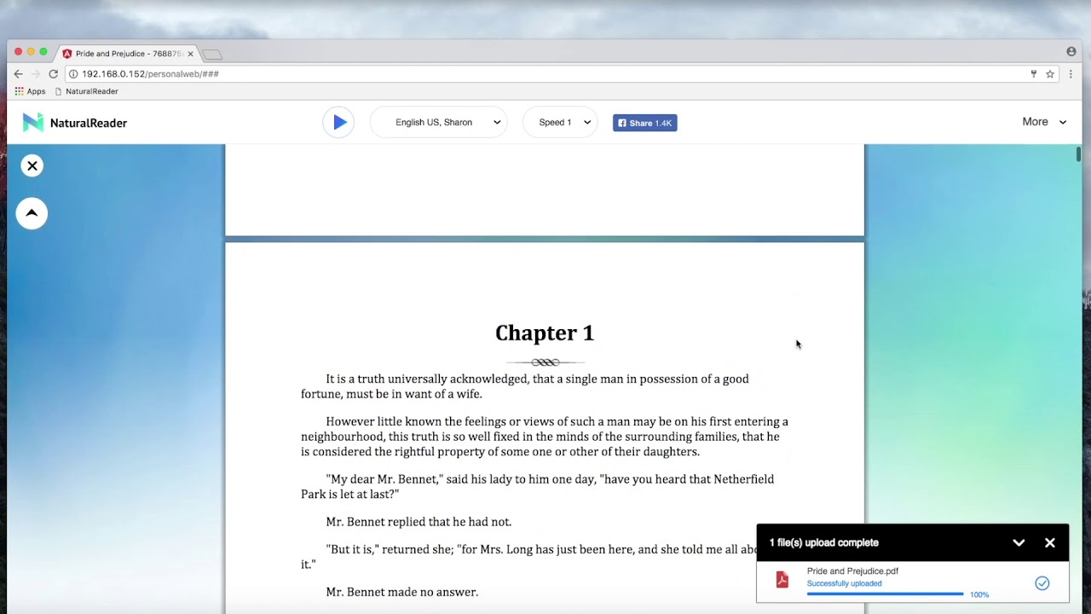
Task: Click the Chrome profile avatar icon
Action: click(1071, 52)
